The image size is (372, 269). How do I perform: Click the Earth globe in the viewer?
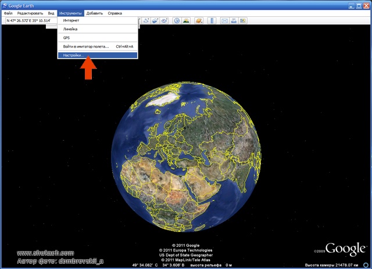[x=186, y=157]
